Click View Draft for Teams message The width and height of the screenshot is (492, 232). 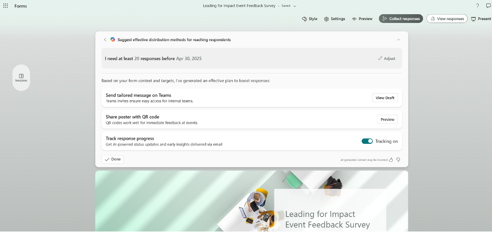click(x=385, y=98)
